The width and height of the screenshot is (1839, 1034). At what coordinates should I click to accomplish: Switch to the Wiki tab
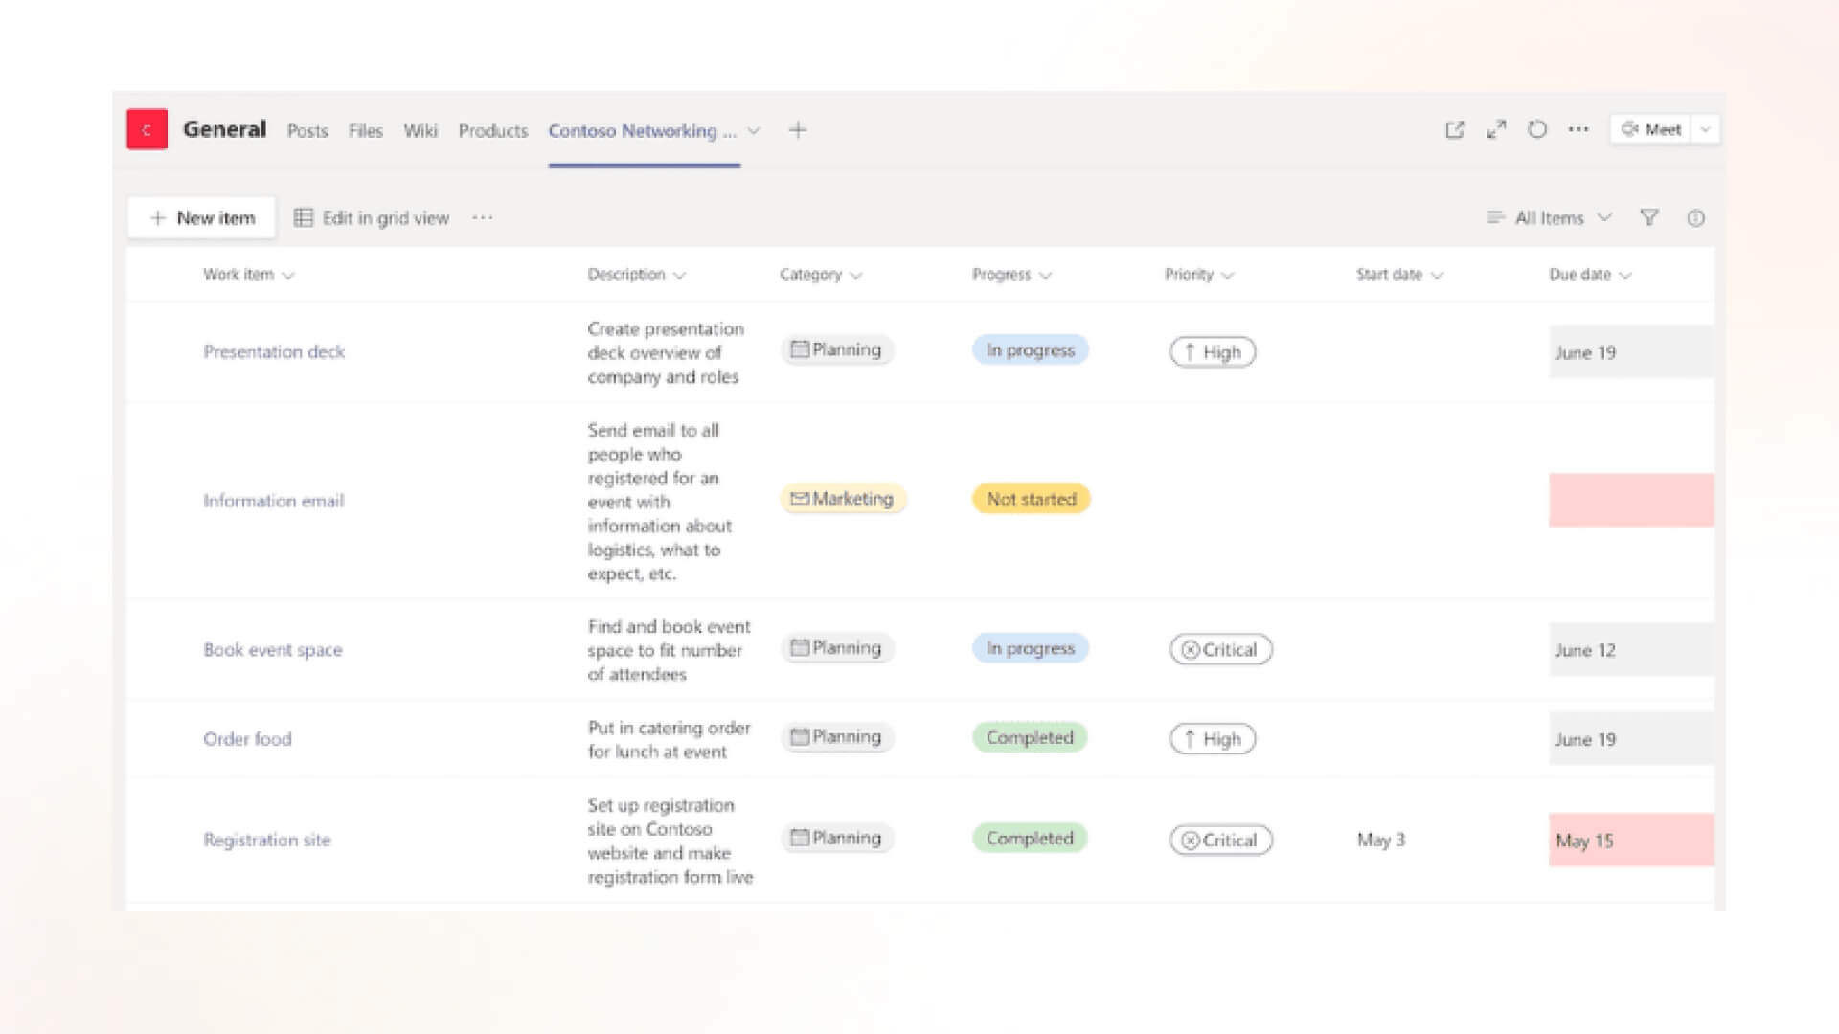point(420,131)
